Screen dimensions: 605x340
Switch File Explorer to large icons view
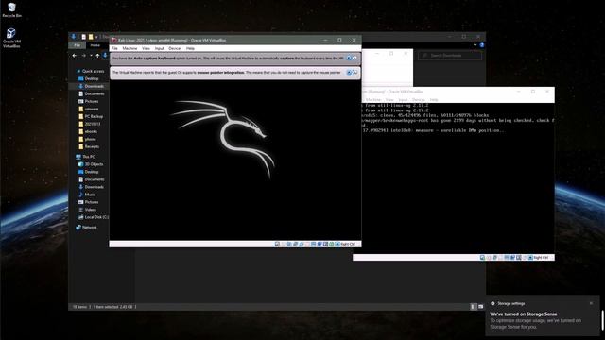pos(481,307)
